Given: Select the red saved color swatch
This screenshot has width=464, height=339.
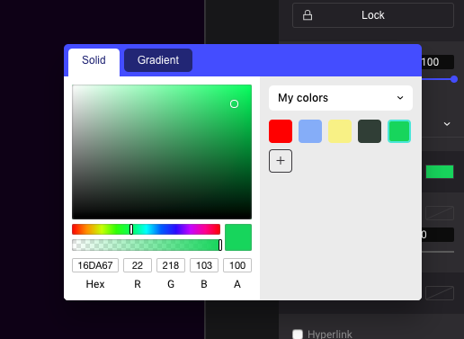Looking at the screenshot, I should [x=281, y=131].
